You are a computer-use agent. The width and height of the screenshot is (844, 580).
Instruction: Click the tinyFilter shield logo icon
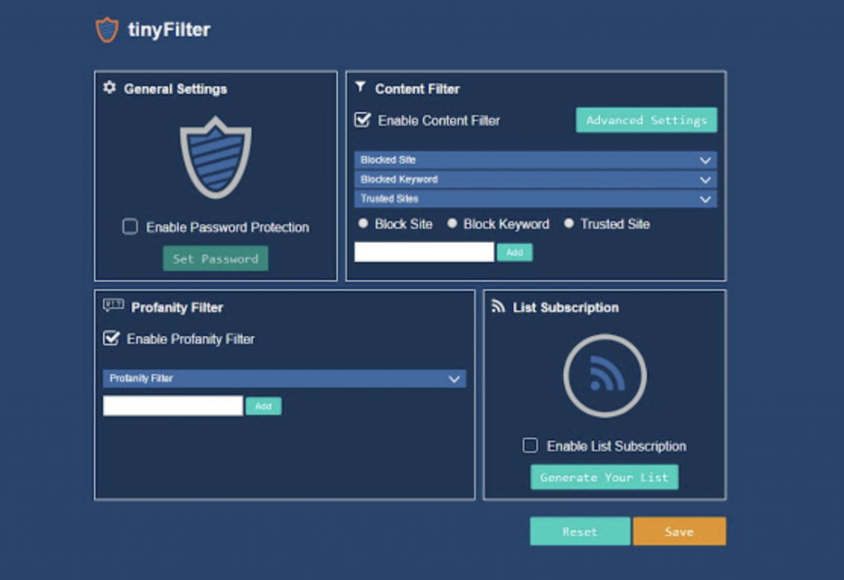[107, 29]
